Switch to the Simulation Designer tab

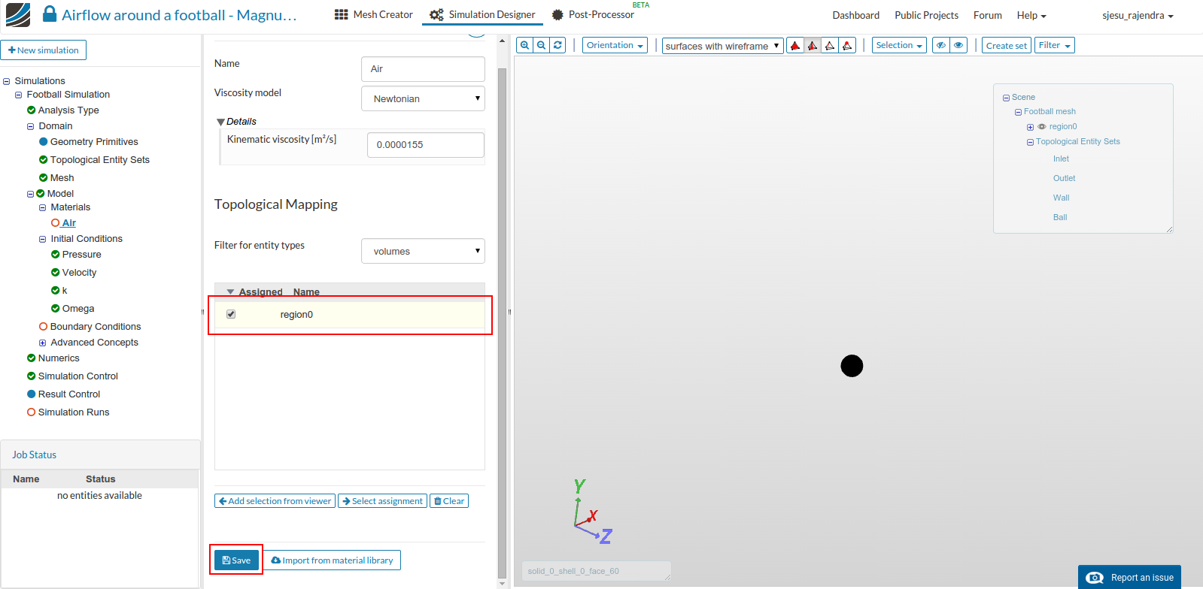click(x=482, y=14)
